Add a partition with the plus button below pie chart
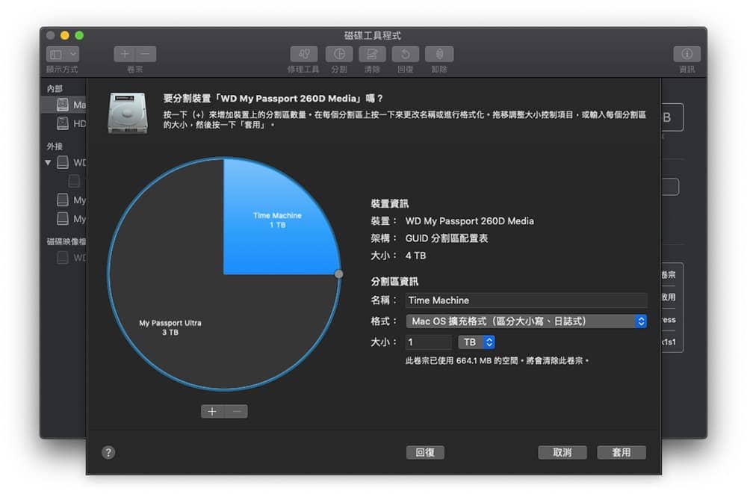Image resolution: width=747 pixels, height=494 pixels. [212, 411]
